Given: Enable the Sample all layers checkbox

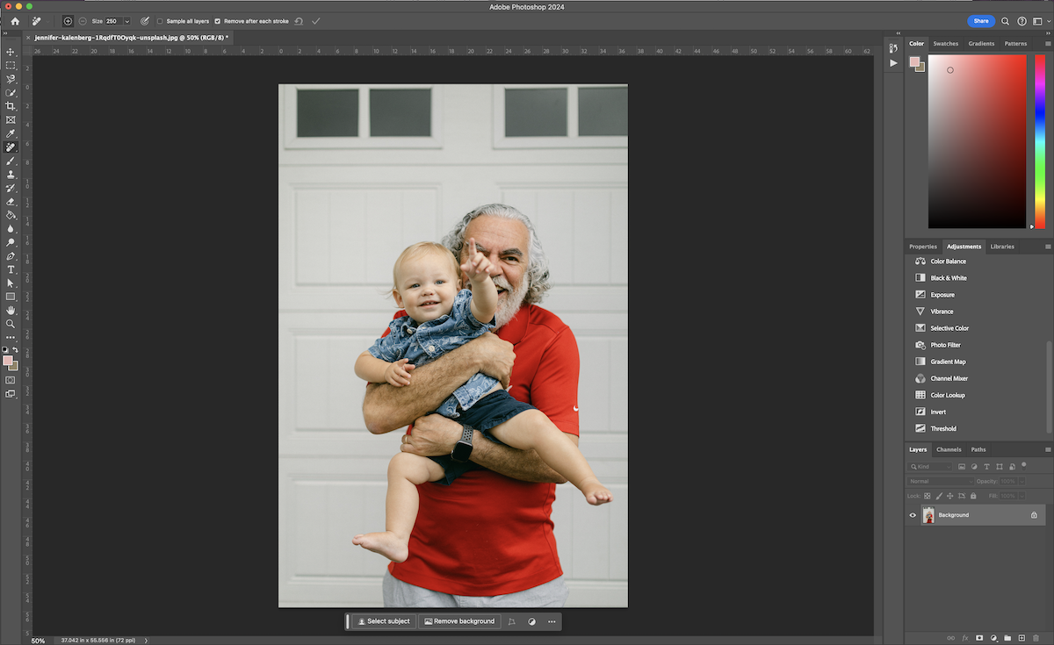Looking at the screenshot, I should pyautogui.click(x=160, y=21).
